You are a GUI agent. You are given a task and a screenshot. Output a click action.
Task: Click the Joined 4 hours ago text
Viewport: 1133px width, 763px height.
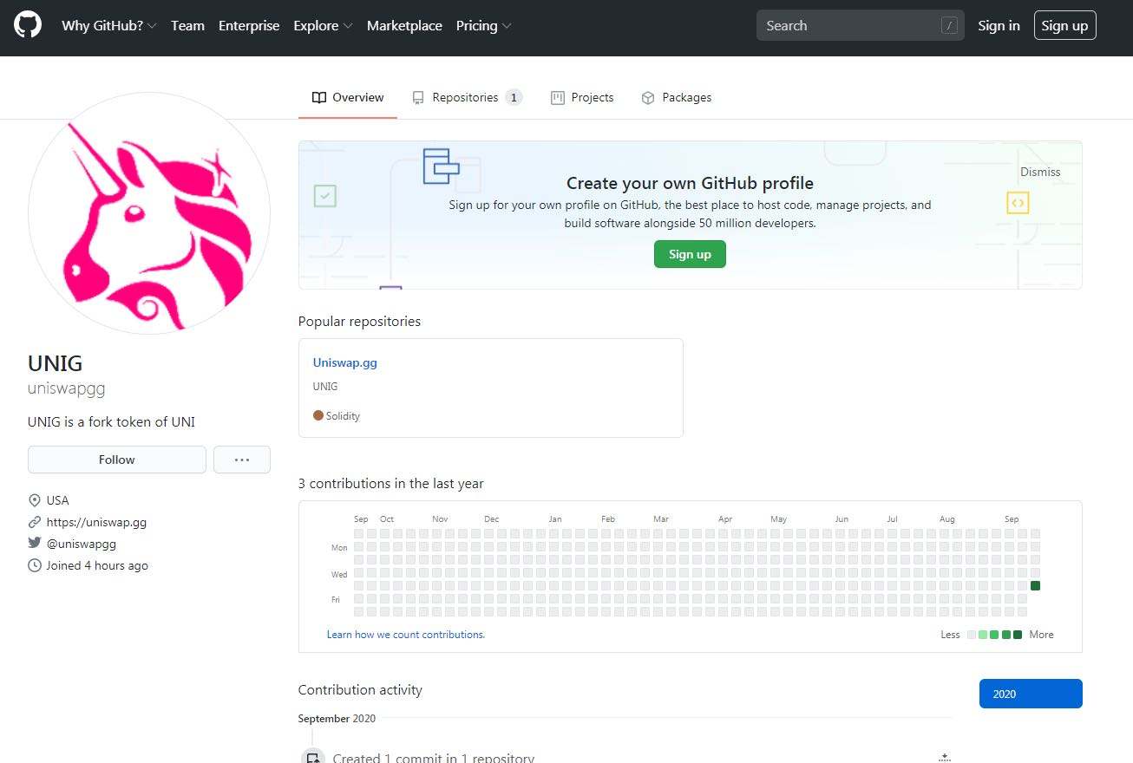pos(97,565)
